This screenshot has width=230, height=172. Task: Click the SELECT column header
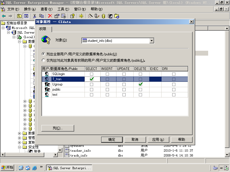tap(93, 69)
